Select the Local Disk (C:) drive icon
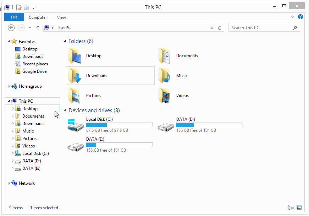Screen dimensions: 309x216 pos(76,125)
